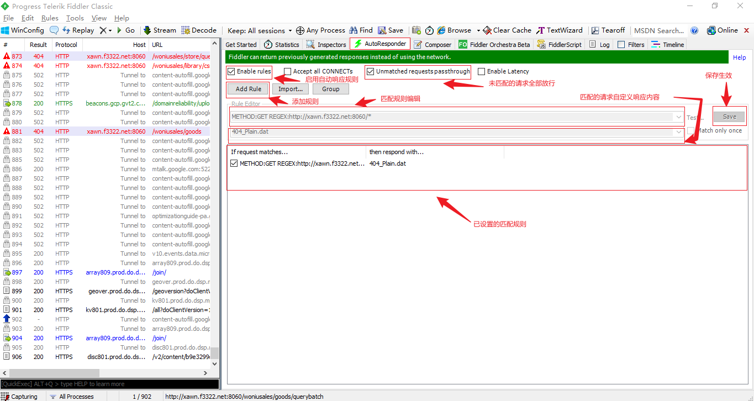The width and height of the screenshot is (754, 401).
Task: Open Fiddler Orchestra Beta tab
Action: [x=494, y=45]
